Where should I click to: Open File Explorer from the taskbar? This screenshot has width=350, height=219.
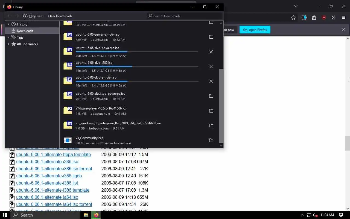pyautogui.click(x=86, y=215)
